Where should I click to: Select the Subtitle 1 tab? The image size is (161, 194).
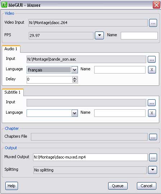(x=13, y=92)
